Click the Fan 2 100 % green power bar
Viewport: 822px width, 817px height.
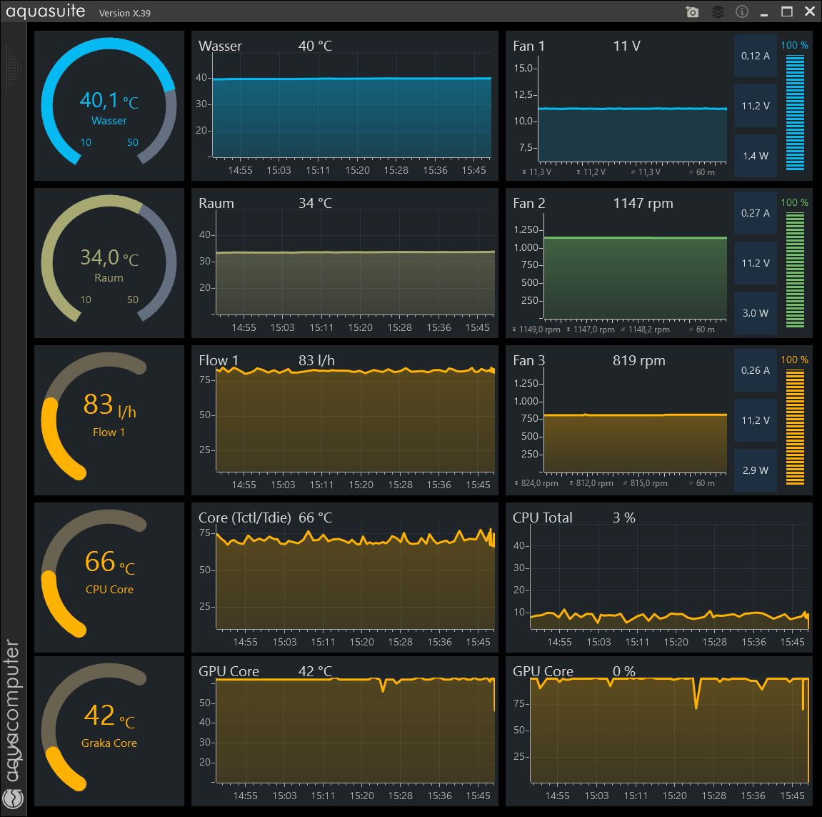click(x=795, y=269)
